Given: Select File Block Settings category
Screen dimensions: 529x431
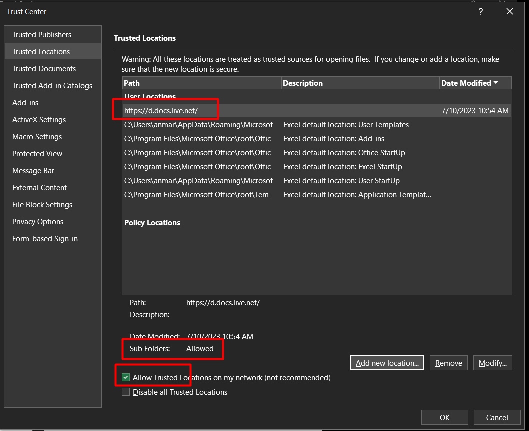Looking at the screenshot, I should point(42,205).
